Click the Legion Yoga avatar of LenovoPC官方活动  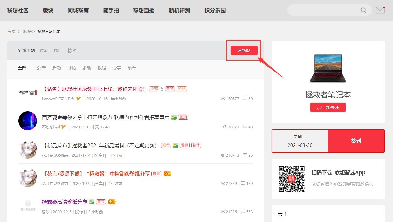click(x=28, y=93)
